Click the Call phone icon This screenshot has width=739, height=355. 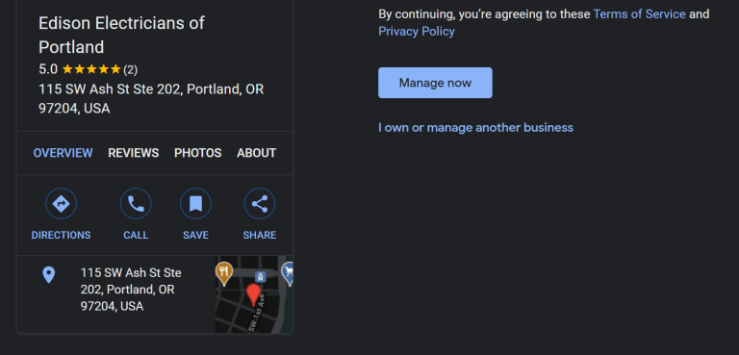pos(136,204)
